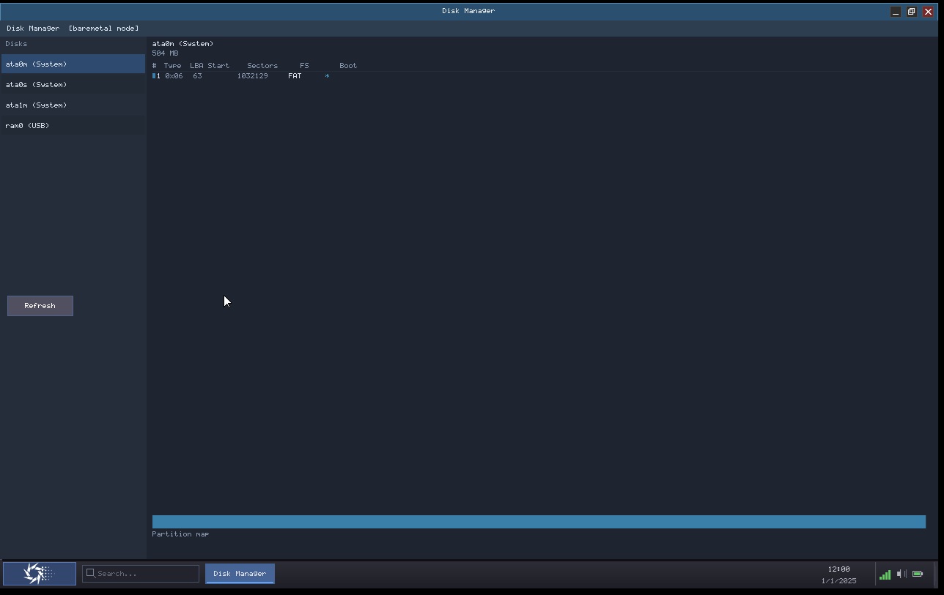Click the network signal tray icon
Image resolution: width=944 pixels, height=595 pixels.
(885, 574)
